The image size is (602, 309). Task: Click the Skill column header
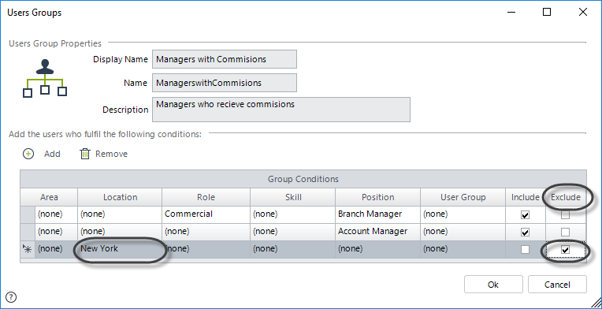pyautogui.click(x=292, y=197)
